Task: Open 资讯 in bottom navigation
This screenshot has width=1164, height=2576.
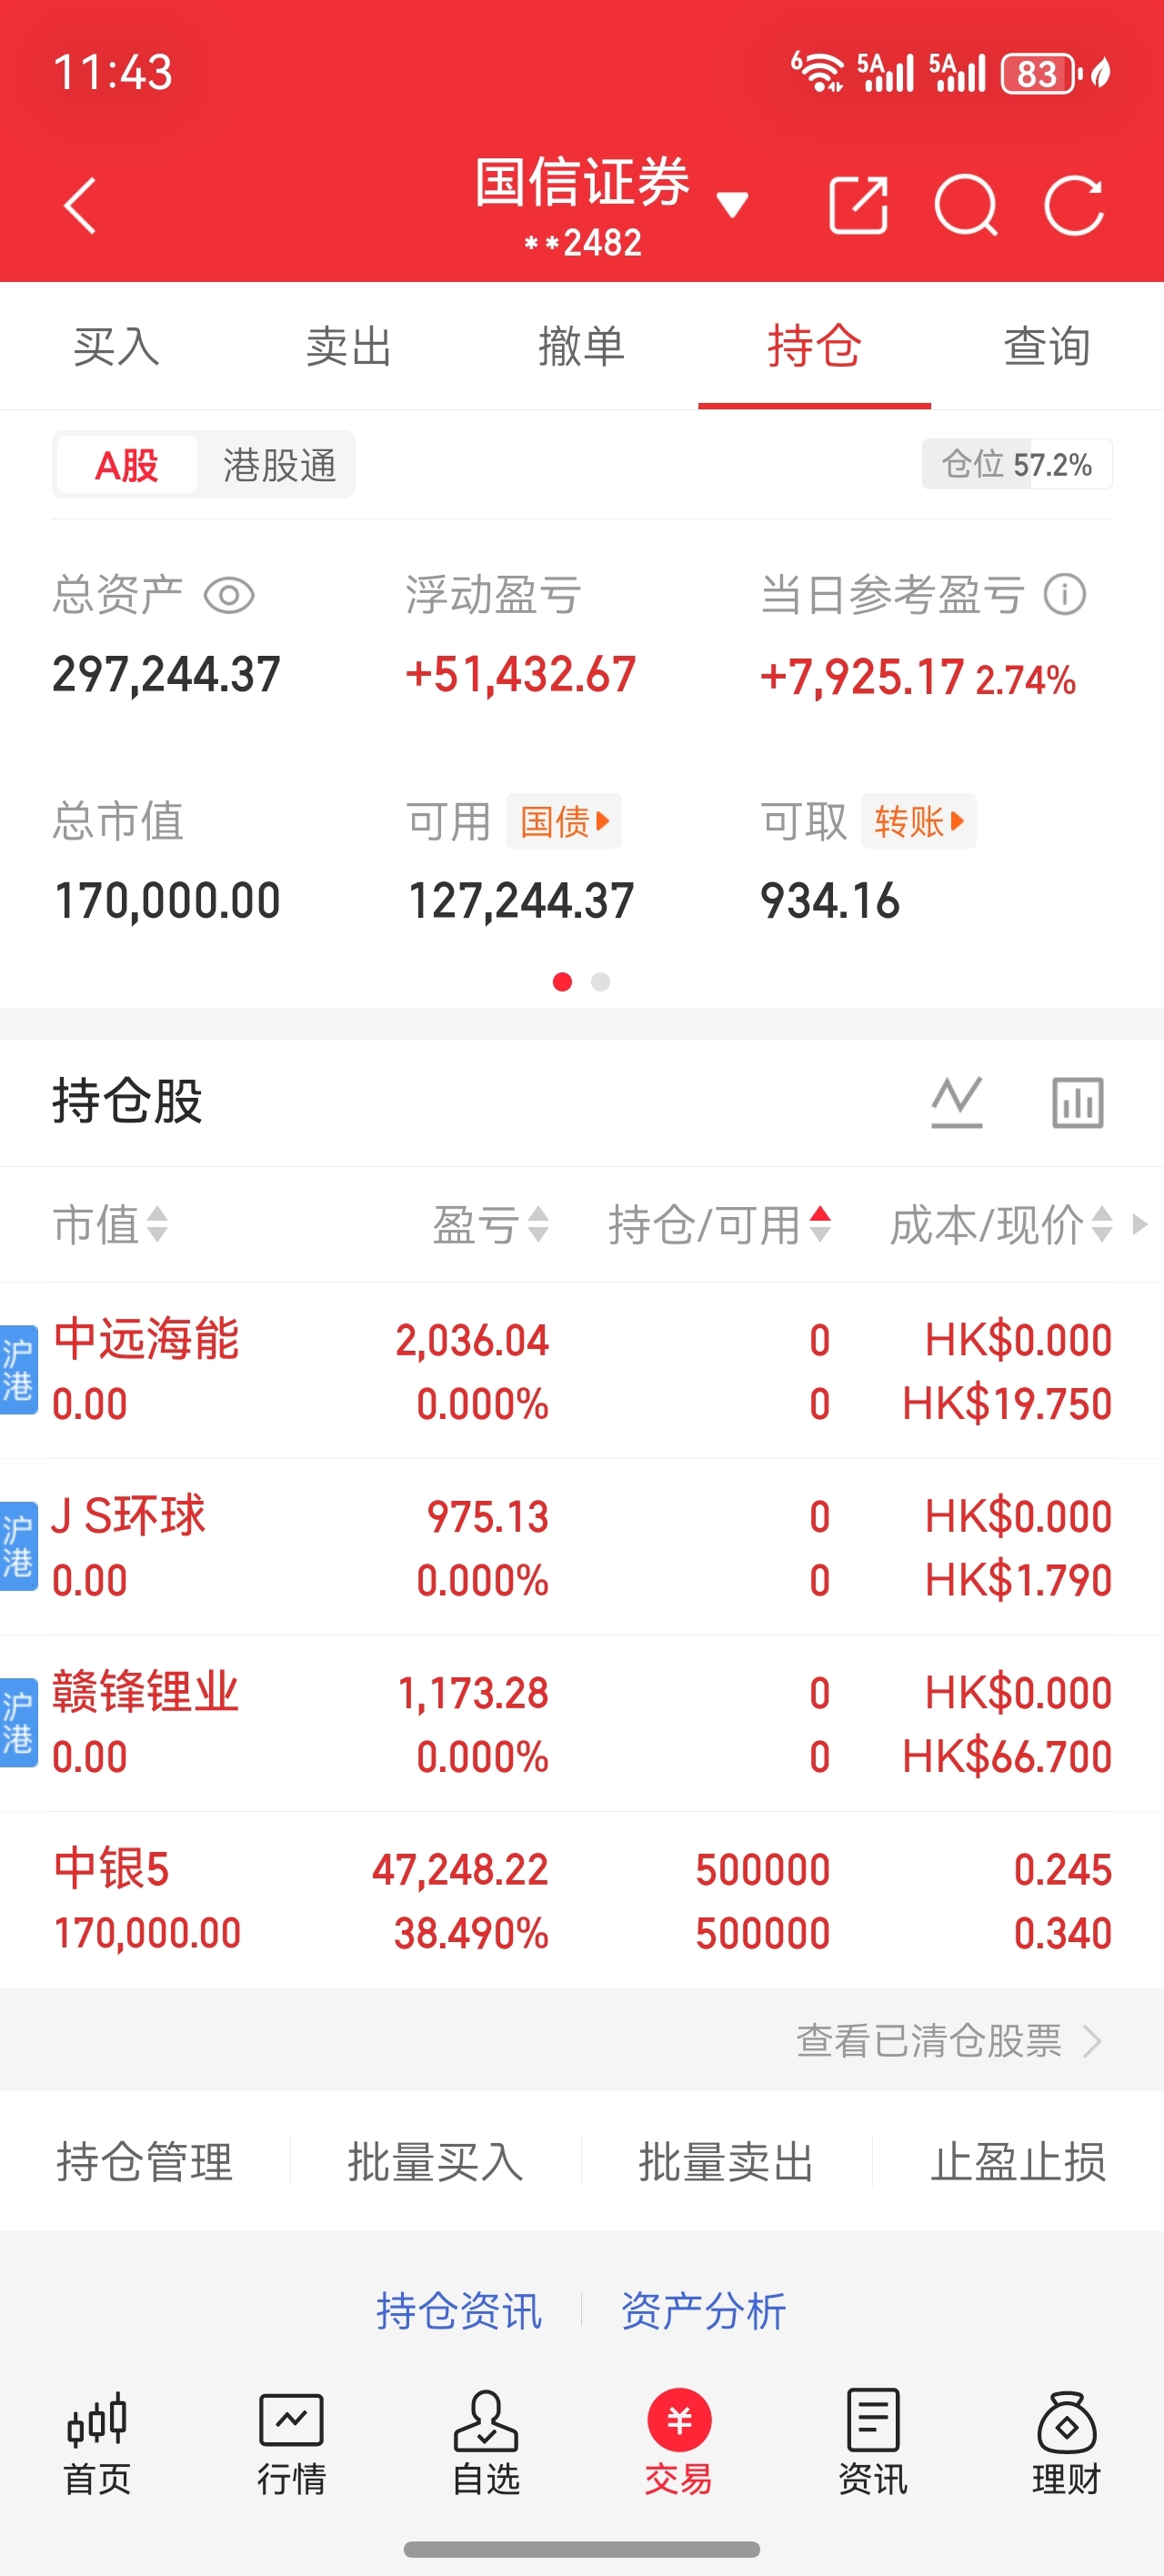Action: [x=873, y=2443]
